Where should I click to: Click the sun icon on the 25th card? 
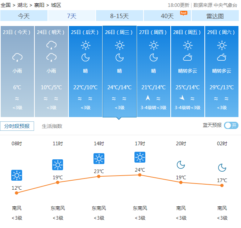coord(86,45)
